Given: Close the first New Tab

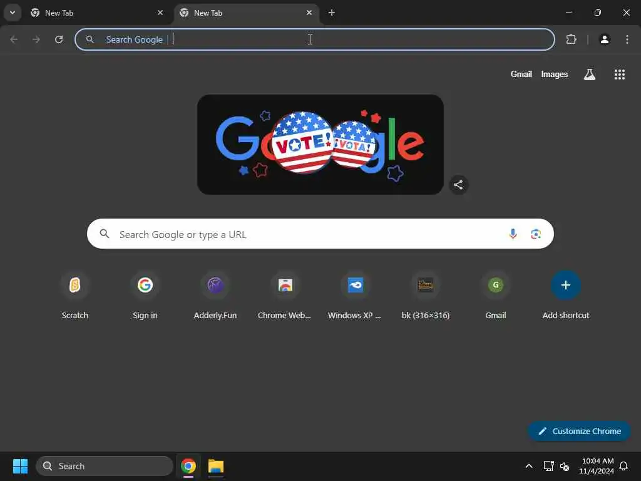Looking at the screenshot, I should coord(160,13).
